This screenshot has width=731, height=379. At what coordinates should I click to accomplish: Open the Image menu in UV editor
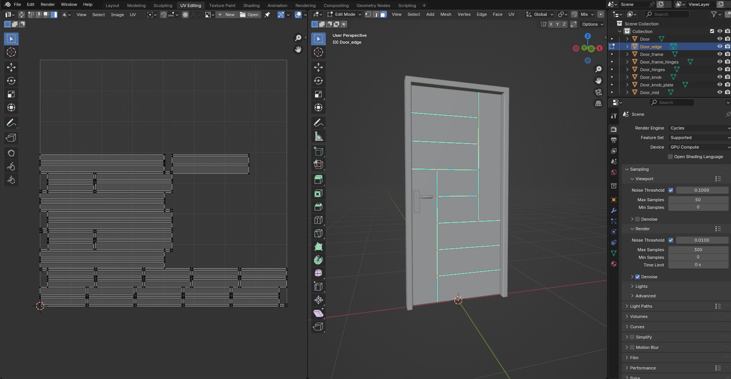(117, 15)
